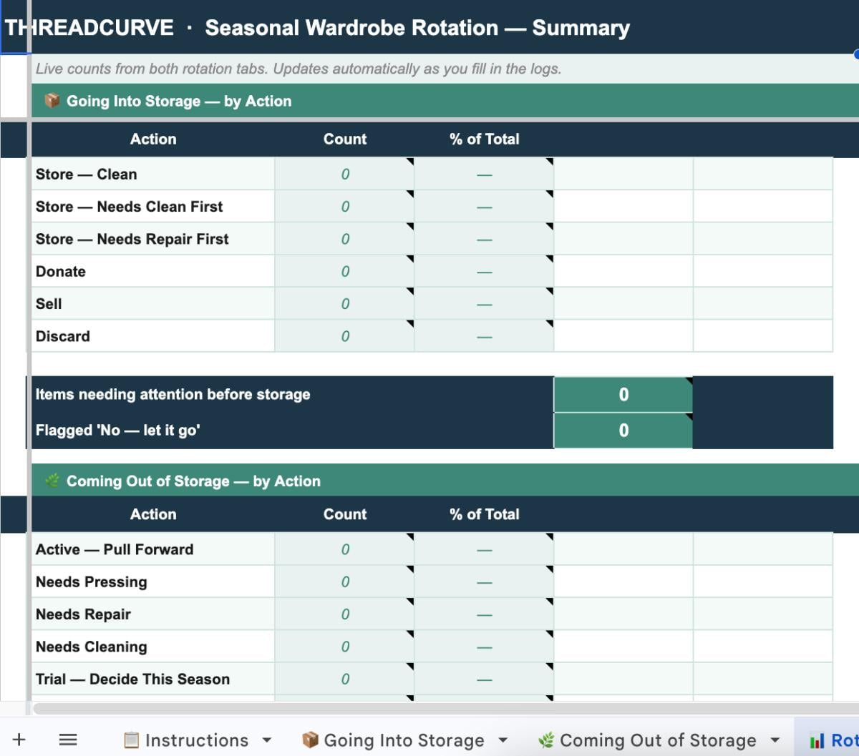
Task: Switch to the Instructions sheet tab
Action: pyautogui.click(x=196, y=740)
